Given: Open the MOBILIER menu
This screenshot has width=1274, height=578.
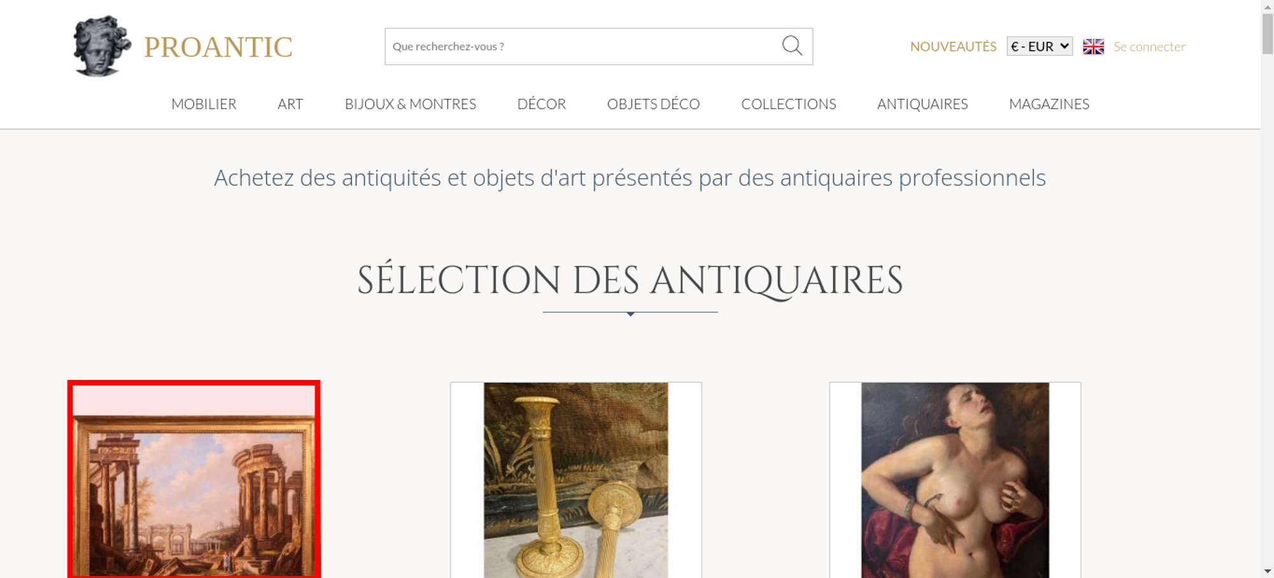Looking at the screenshot, I should [x=204, y=104].
